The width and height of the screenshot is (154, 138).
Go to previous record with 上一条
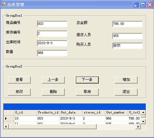pyautogui.click(x=53, y=80)
